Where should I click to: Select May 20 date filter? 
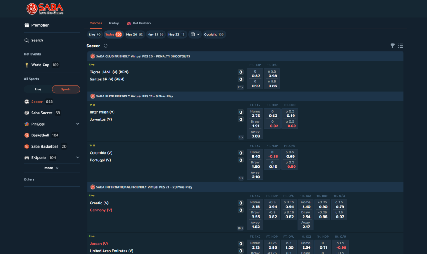(134, 34)
